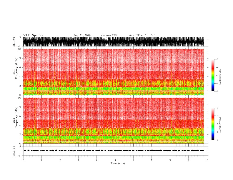
Task: Click tick label "3" on the time axis
Action: pyautogui.click(x=78, y=160)
